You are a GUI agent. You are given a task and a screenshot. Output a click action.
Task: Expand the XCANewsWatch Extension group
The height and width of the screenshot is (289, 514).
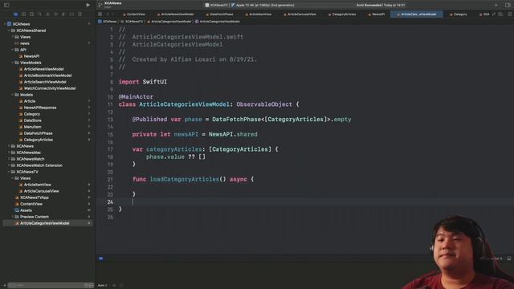point(9,165)
